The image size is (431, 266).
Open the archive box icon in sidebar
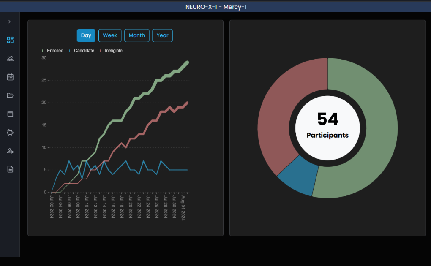point(10,114)
